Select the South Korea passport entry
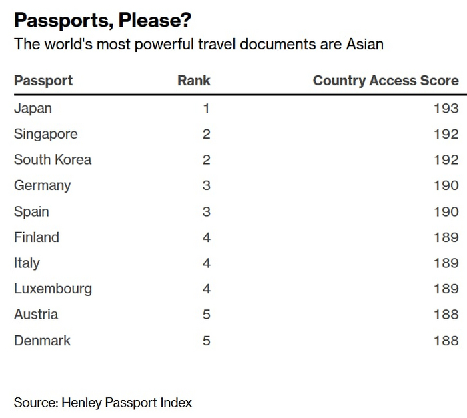The width and height of the screenshot is (467, 418). pyautogui.click(x=53, y=159)
